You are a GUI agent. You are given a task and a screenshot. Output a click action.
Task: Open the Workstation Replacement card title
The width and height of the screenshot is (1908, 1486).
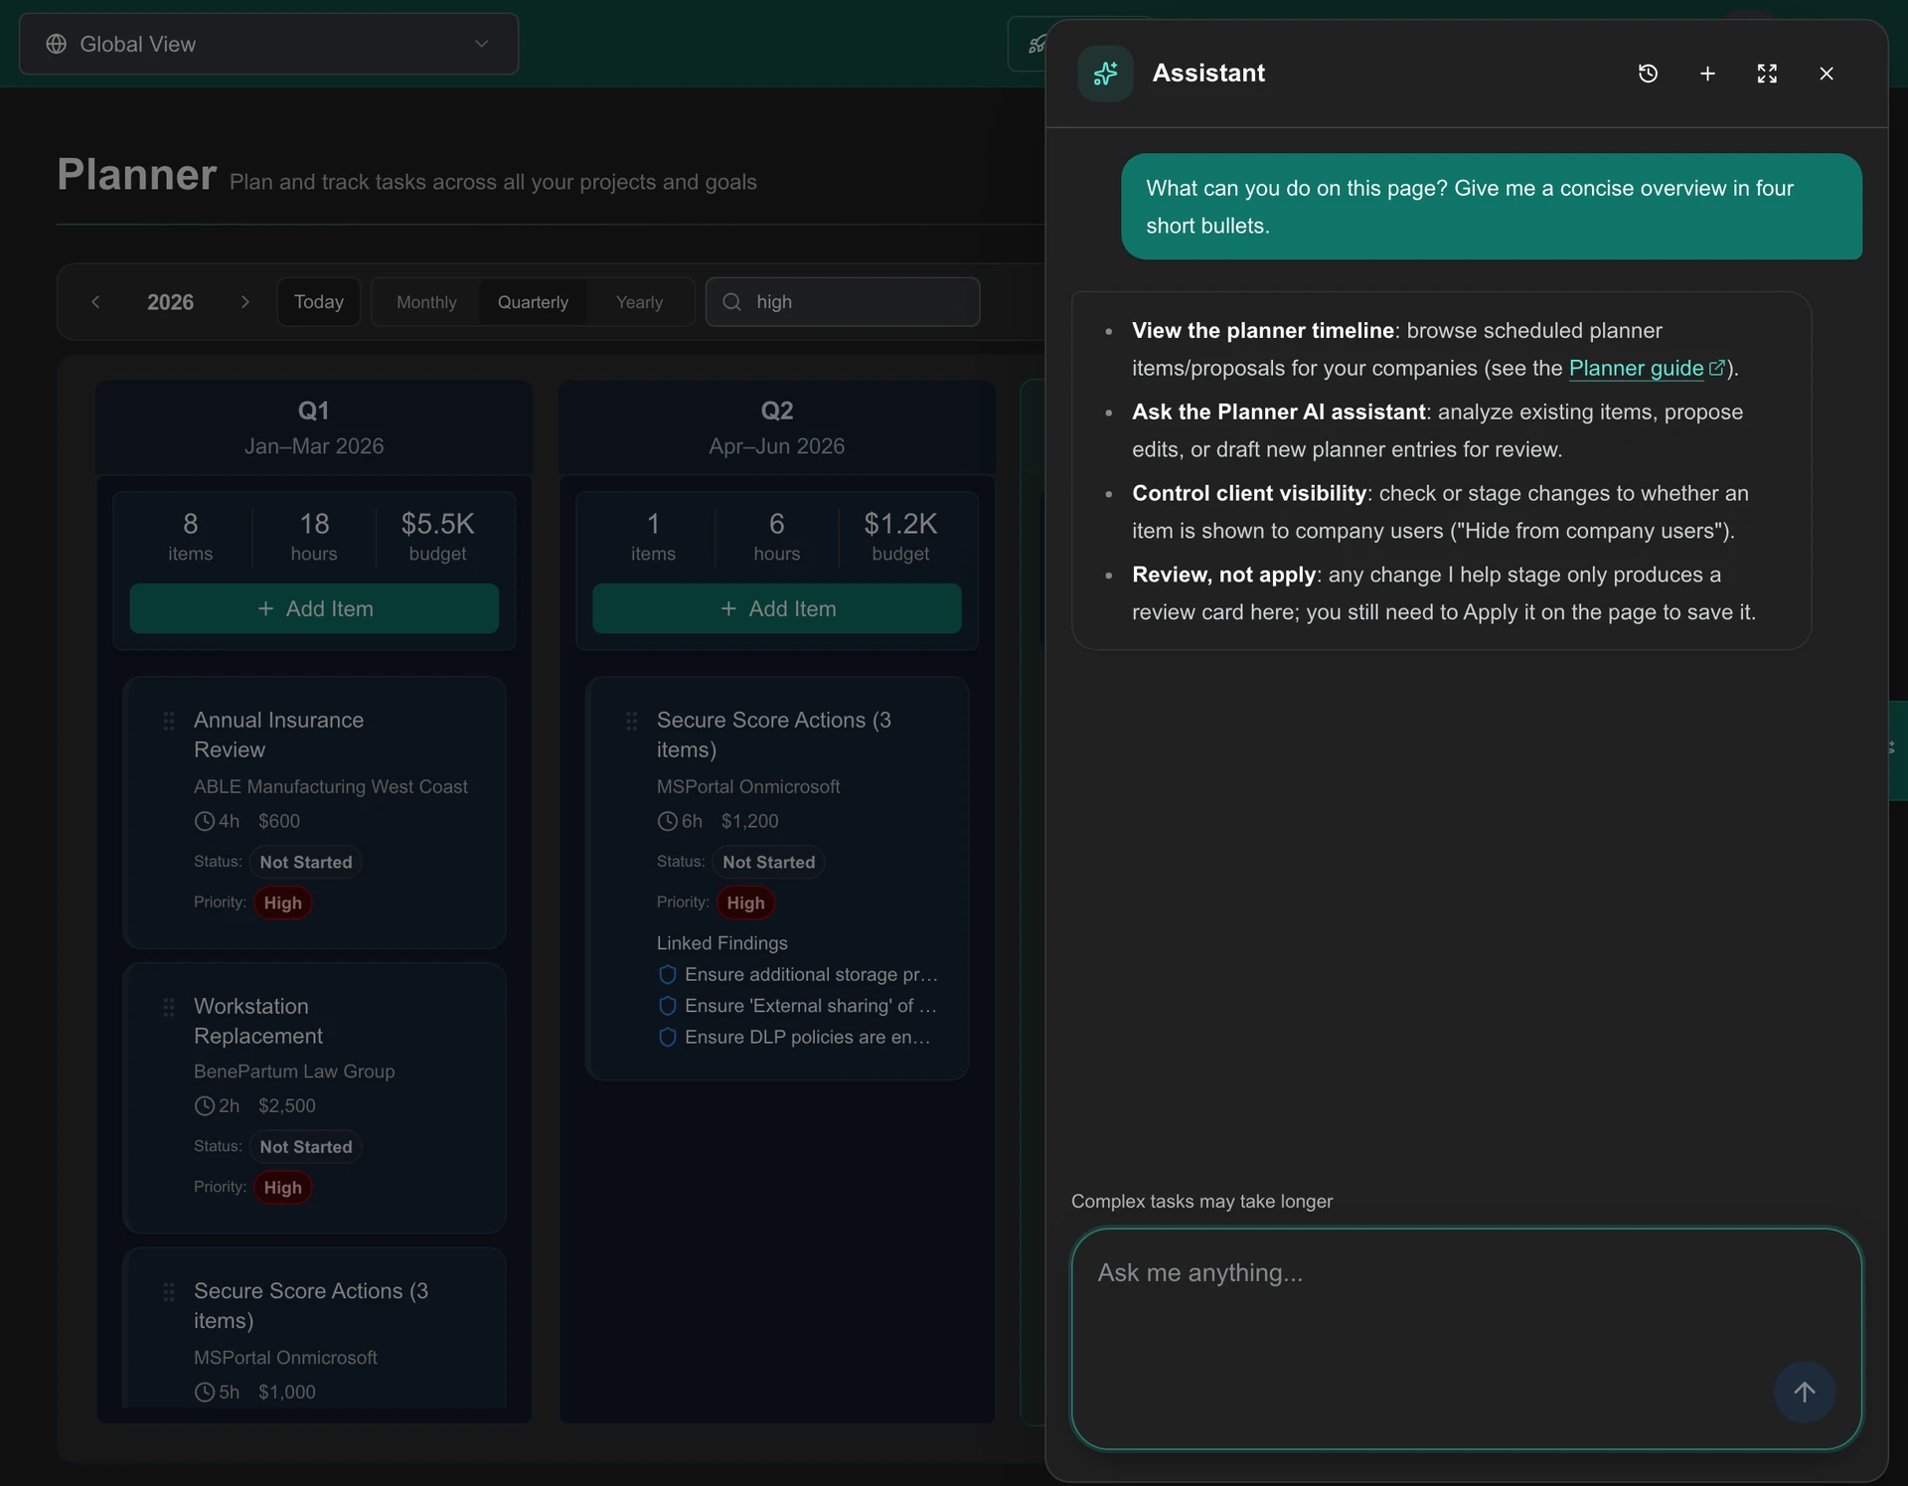pos(258,1021)
